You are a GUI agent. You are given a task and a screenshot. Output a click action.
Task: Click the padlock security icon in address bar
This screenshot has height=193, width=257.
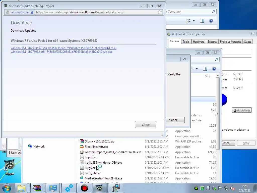32,12
